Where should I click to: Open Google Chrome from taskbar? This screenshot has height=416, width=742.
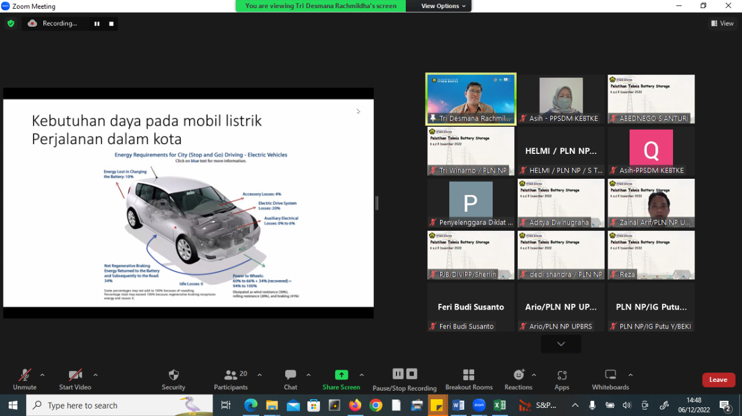[x=376, y=406]
